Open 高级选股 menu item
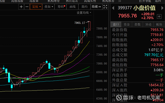The image size is (165, 103). coord(17,1)
